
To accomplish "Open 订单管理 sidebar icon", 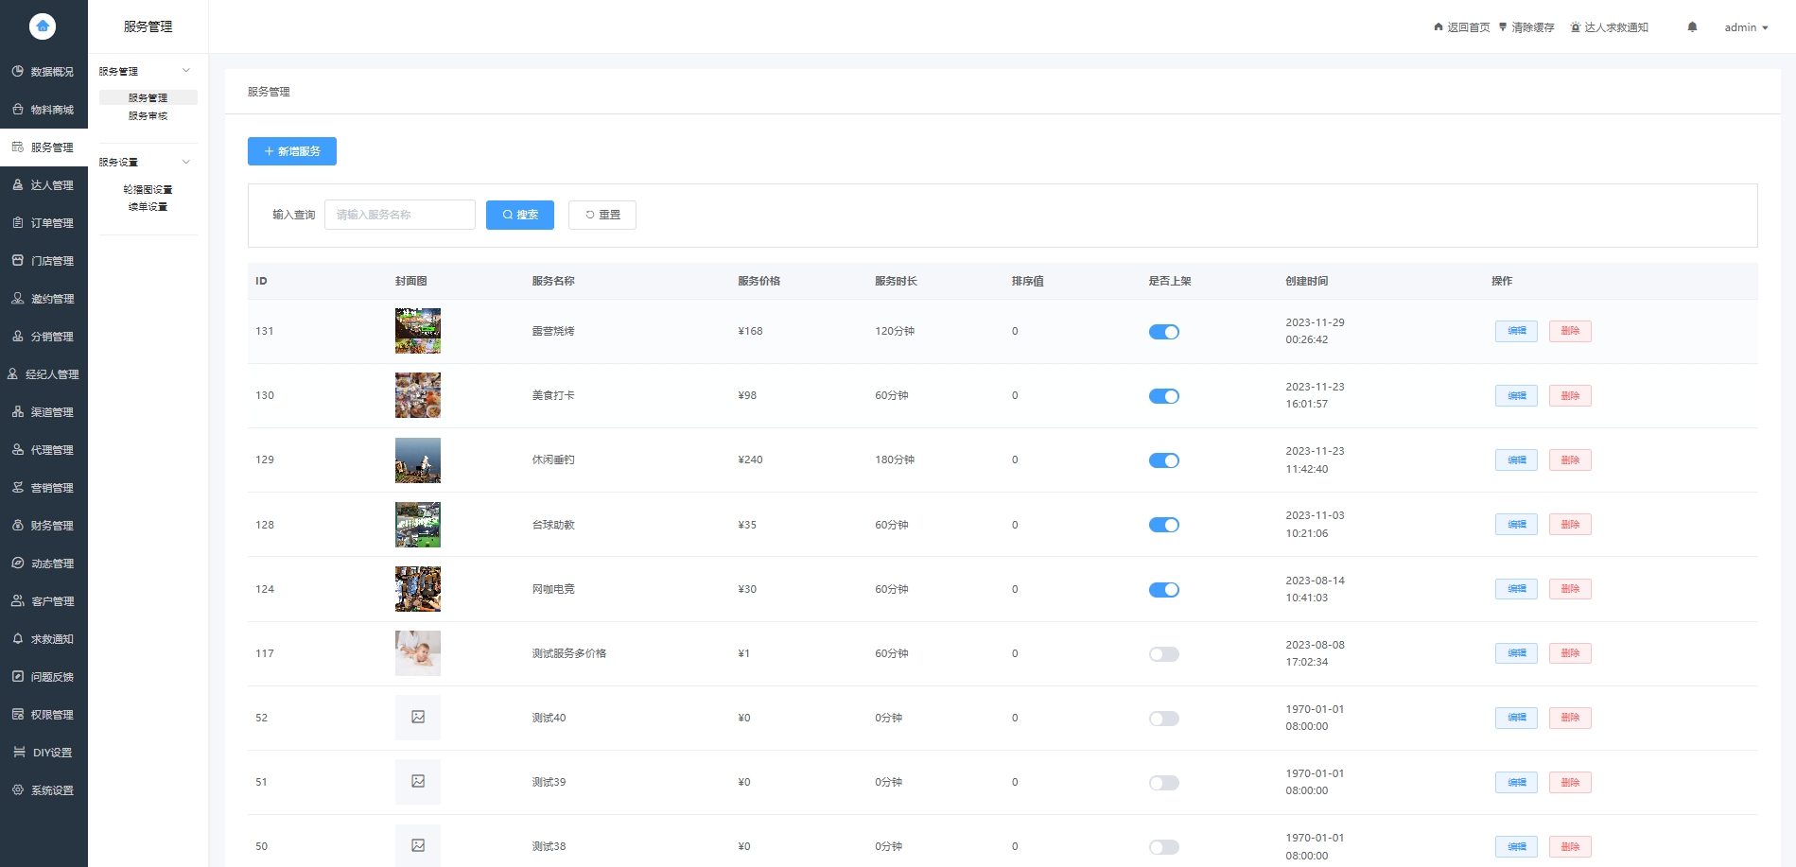I will click(18, 223).
